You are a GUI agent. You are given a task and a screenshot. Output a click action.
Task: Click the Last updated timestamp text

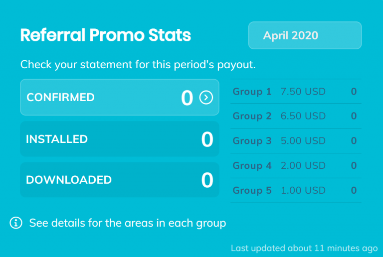[x=304, y=248]
